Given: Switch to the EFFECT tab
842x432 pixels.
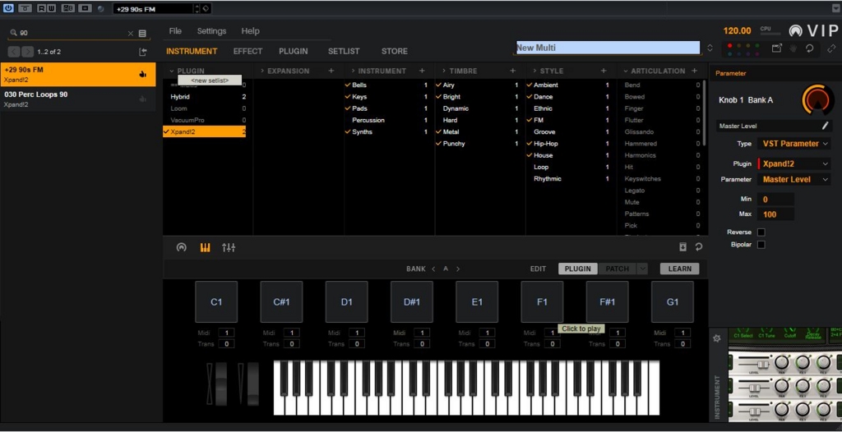Looking at the screenshot, I should point(248,52).
